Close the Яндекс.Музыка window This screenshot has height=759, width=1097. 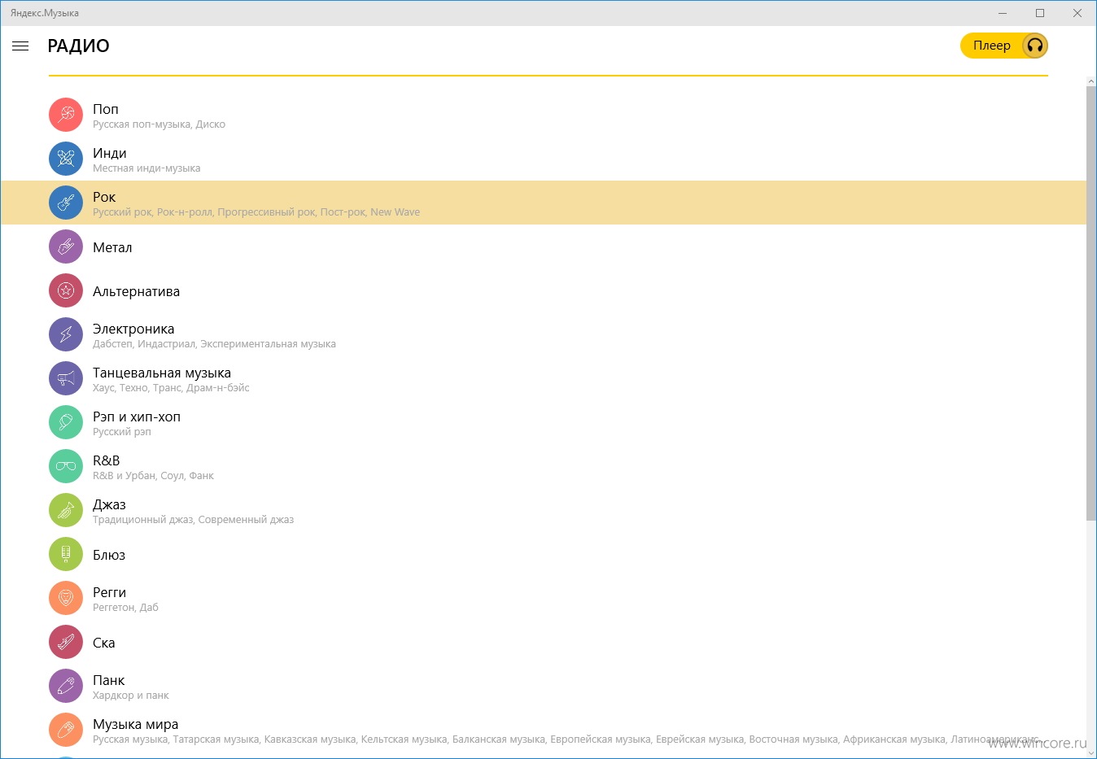(1077, 13)
